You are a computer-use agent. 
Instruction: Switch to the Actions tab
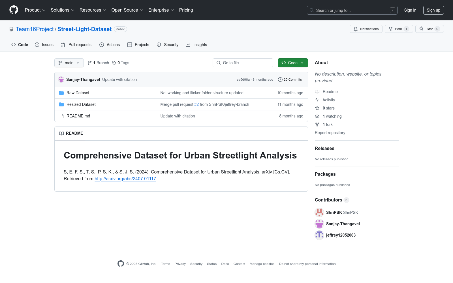pos(110,45)
